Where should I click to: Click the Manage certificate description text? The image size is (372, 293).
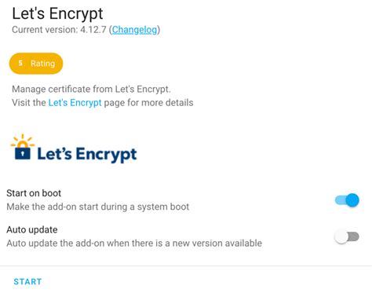click(91, 89)
